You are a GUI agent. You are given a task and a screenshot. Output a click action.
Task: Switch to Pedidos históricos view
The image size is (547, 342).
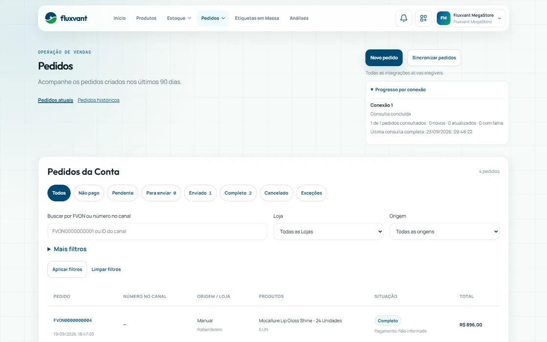click(98, 100)
